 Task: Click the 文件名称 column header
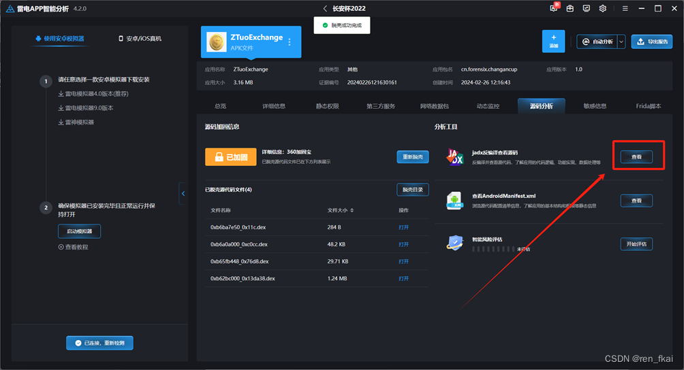[221, 210]
